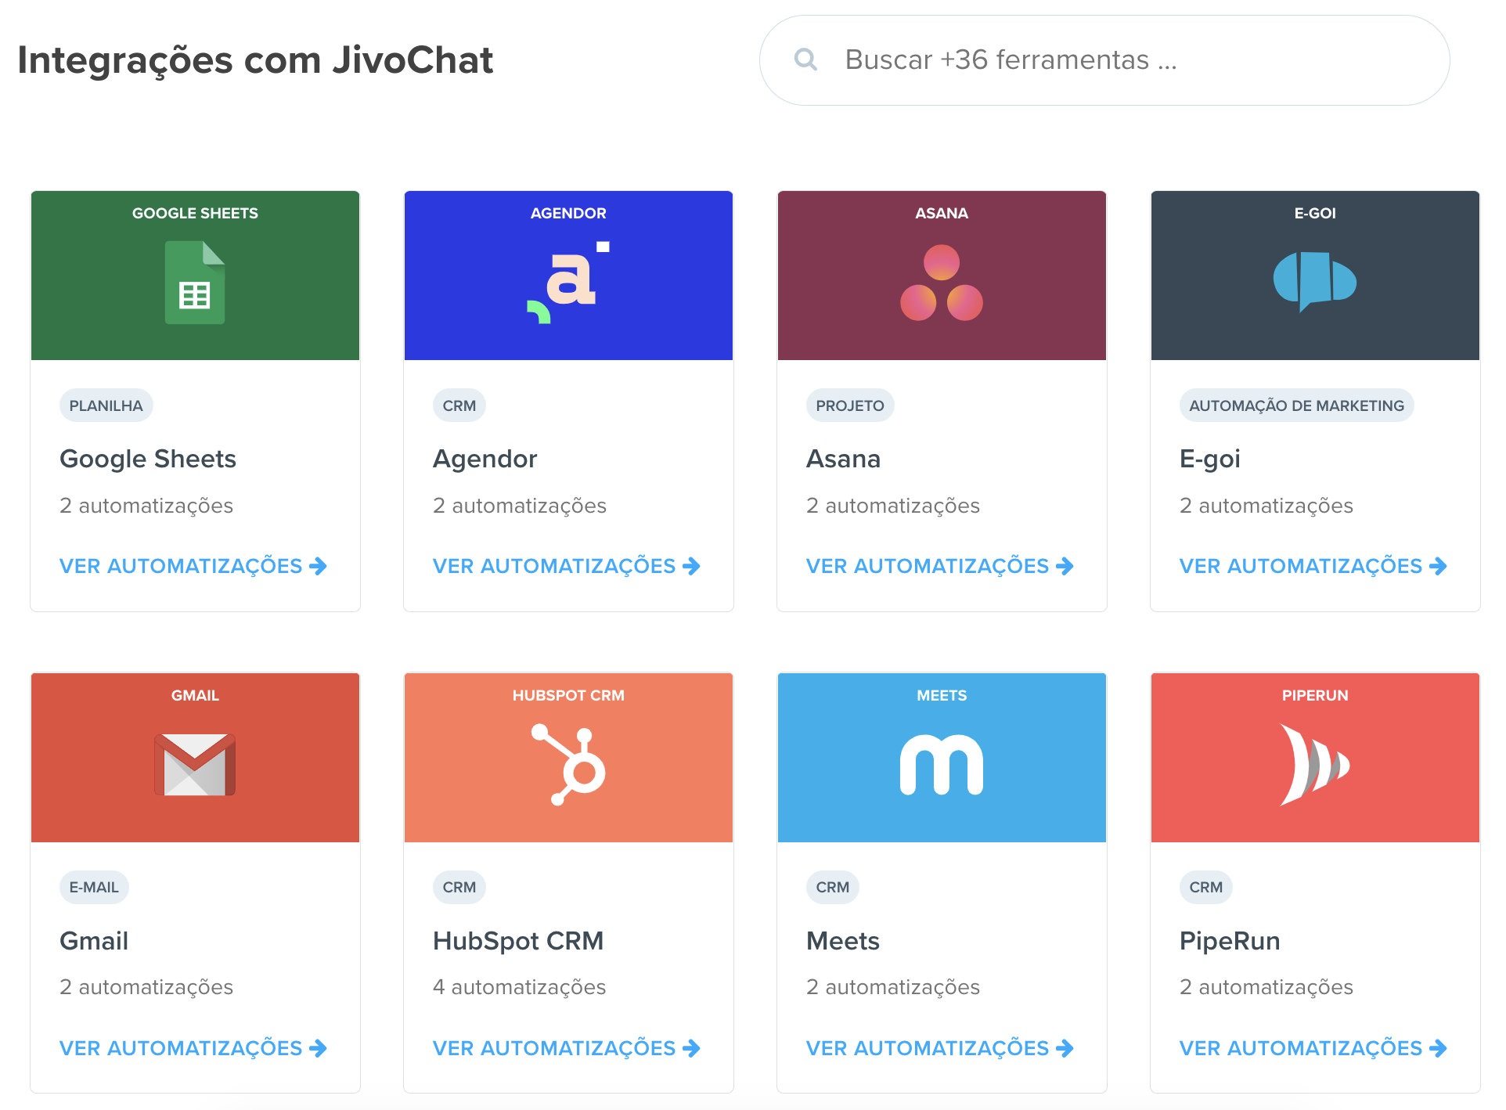Select the 'HubSpot CRM' card title
Viewport: 1506px width, 1110px height.
click(x=518, y=941)
